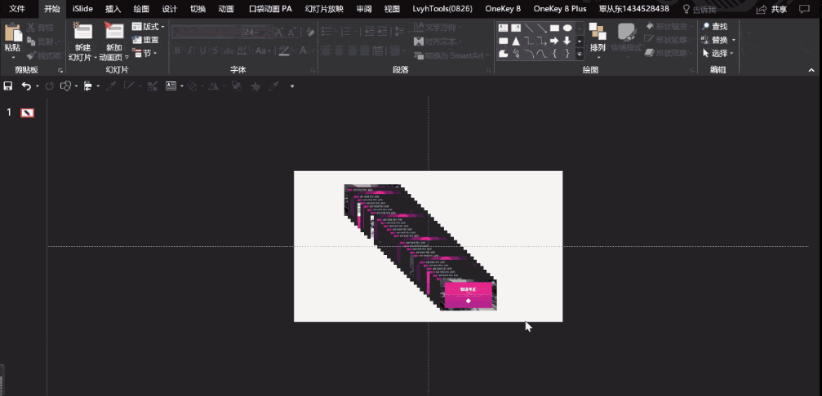The image size is (822, 396).
Task: Switch to the iSlide ribbon tab
Action: point(82,9)
